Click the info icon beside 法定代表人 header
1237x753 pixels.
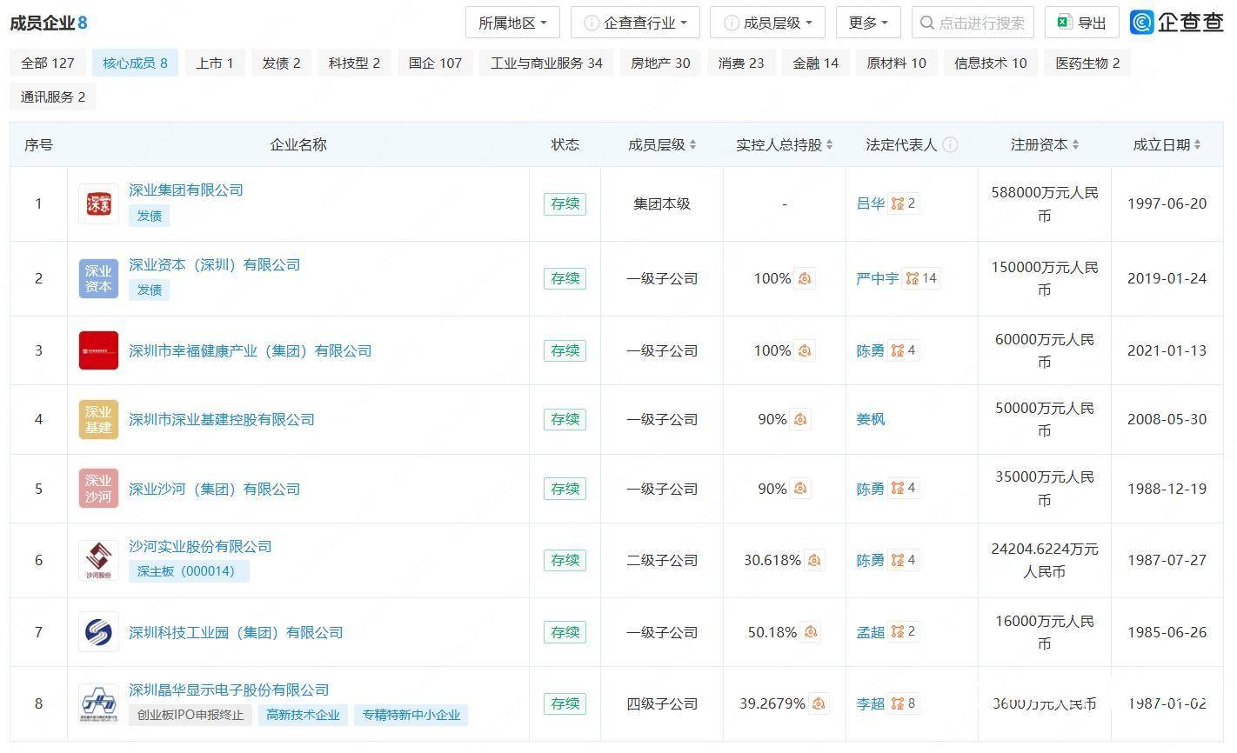[950, 145]
